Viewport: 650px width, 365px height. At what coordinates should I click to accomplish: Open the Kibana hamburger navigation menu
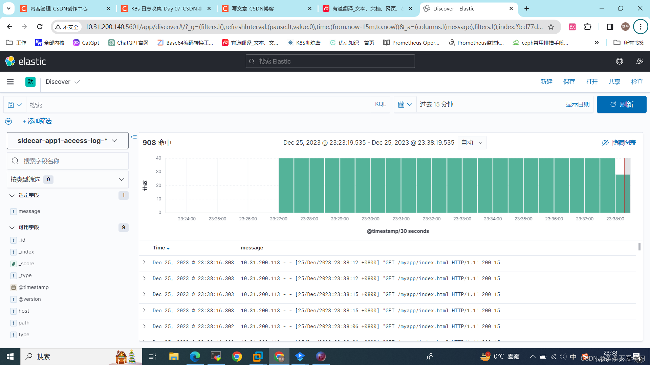point(10,82)
